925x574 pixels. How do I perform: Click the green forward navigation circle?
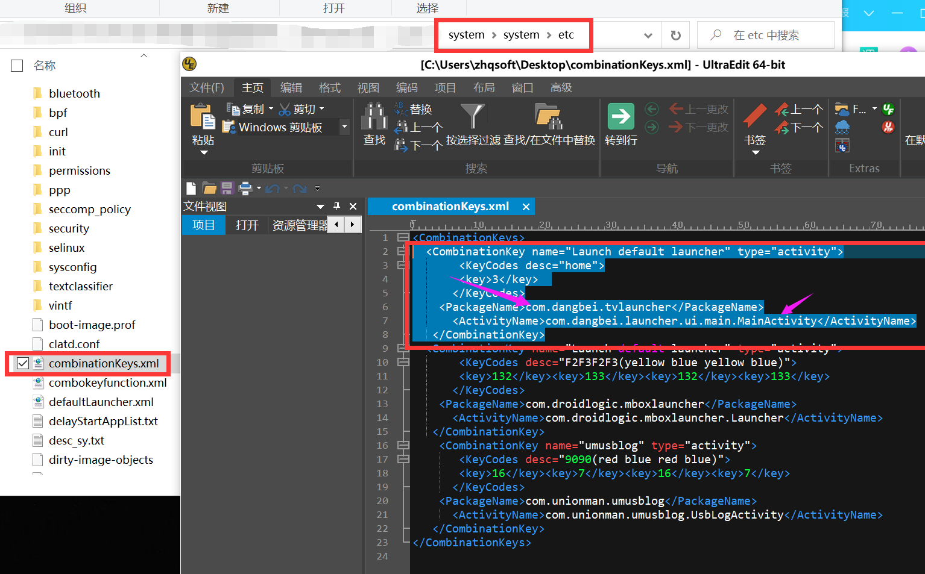[x=652, y=127]
